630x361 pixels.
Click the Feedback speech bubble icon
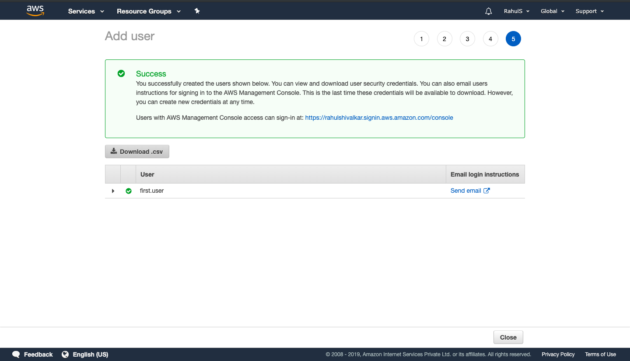point(16,354)
